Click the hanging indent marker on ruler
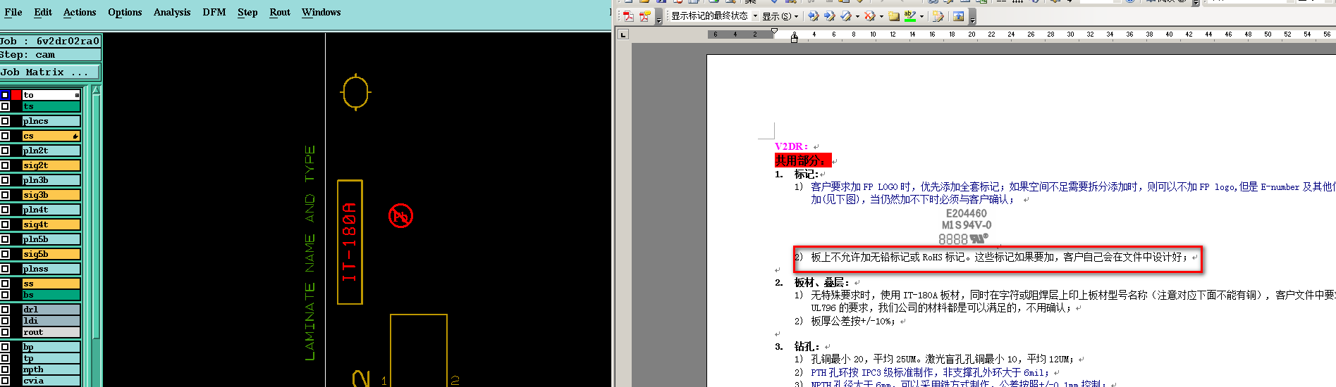The height and width of the screenshot is (387, 1336). coord(795,37)
